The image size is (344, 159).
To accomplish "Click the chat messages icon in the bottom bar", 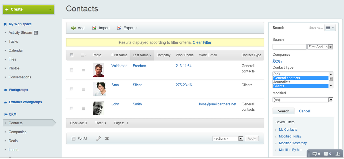I will 314,154.
